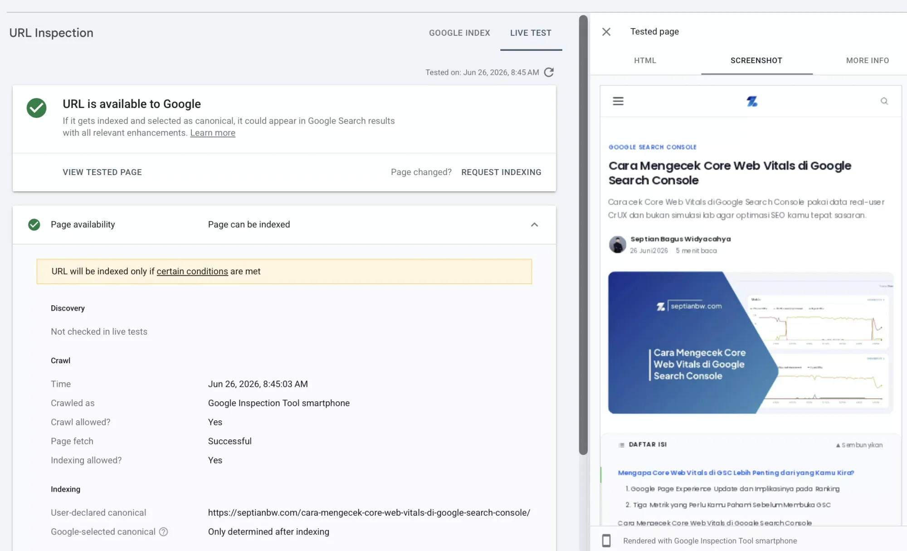
Task: Click the 'Successful' page fetch value
Action: point(230,441)
